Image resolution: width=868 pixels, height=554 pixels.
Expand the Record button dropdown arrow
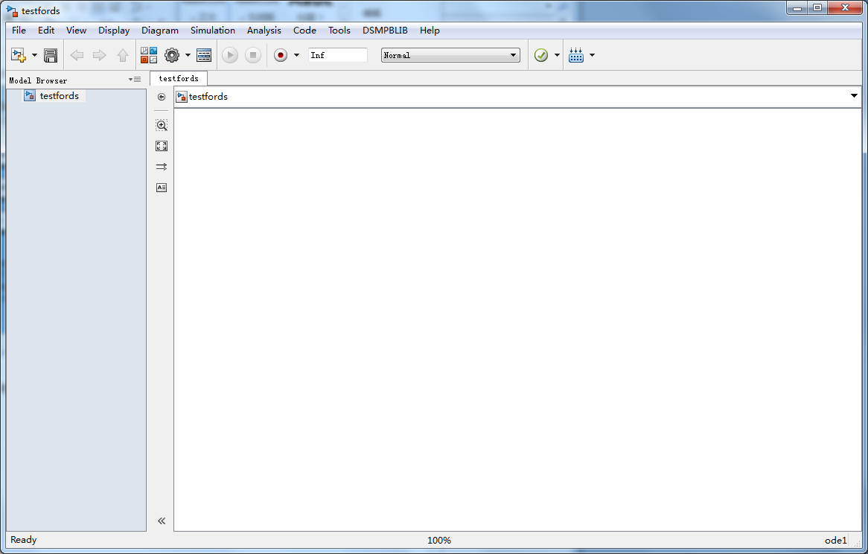click(x=296, y=55)
